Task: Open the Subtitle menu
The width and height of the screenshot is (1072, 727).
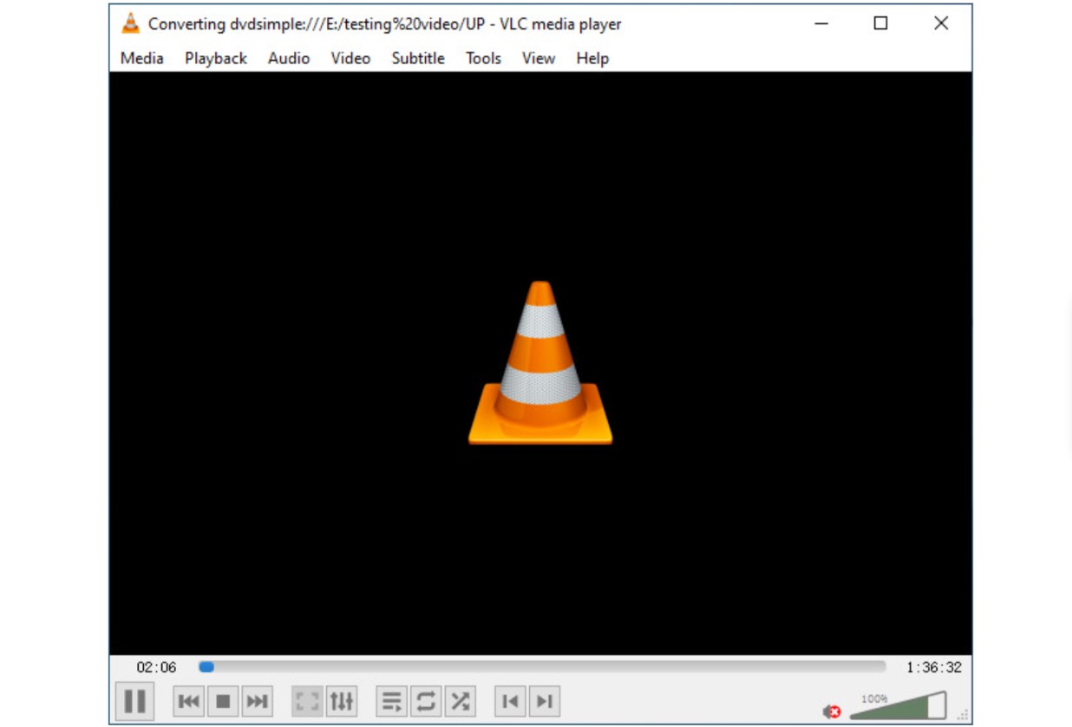Action: point(418,58)
